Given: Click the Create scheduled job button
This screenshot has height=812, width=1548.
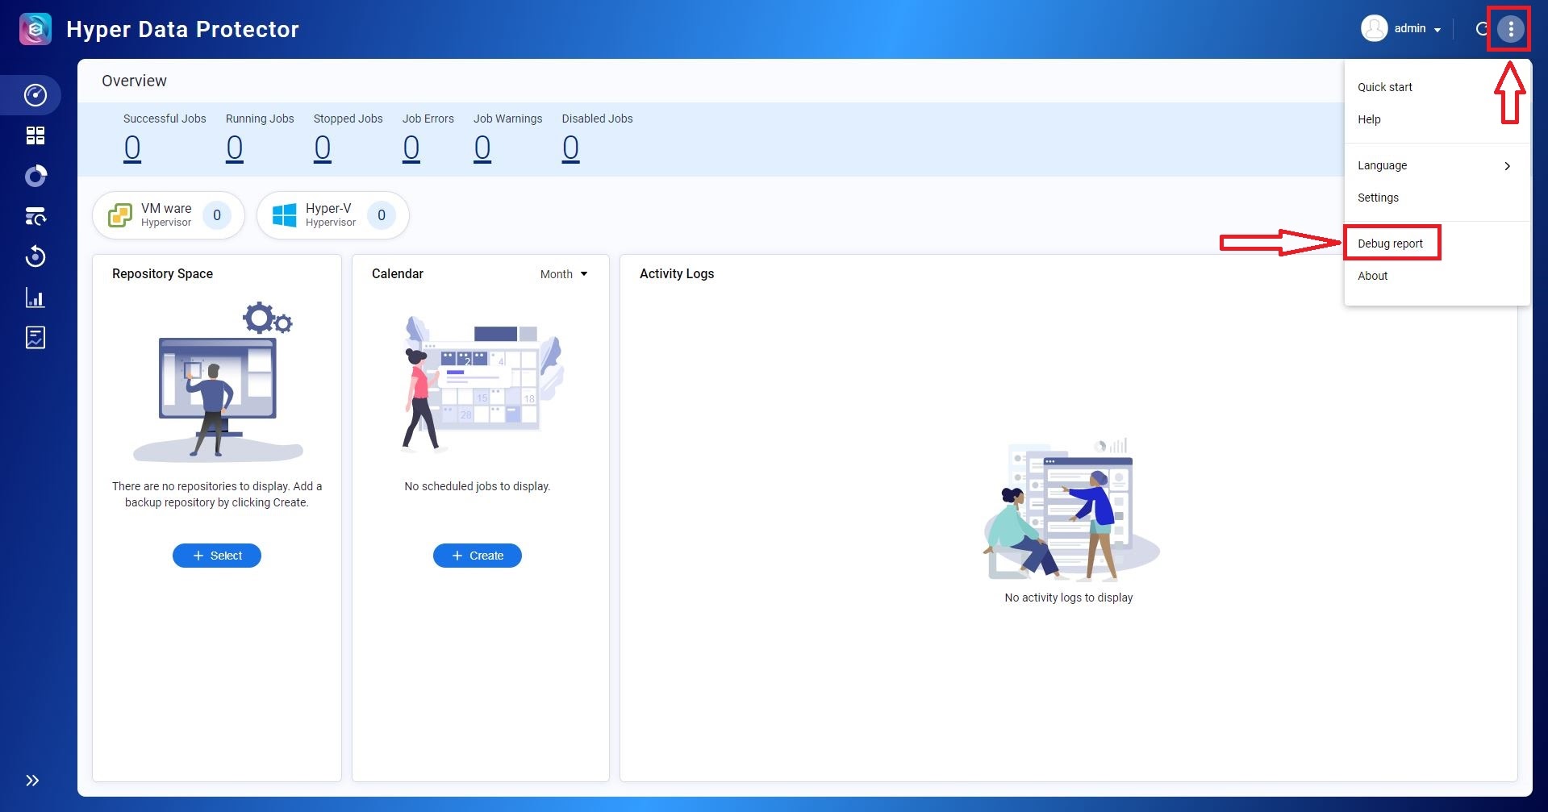Looking at the screenshot, I should click(x=478, y=556).
